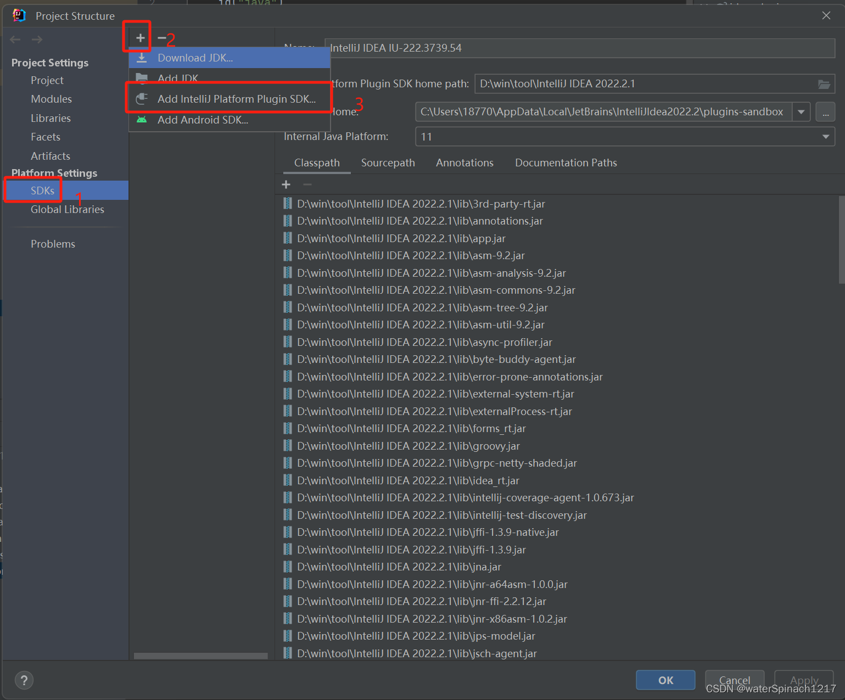Viewport: 845px width, 700px height.
Task: Select SDKs under Platform Settings
Action: (x=65, y=191)
